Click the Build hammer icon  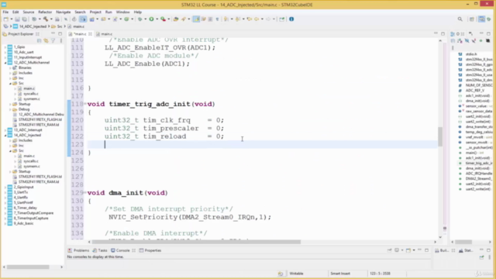click(46, 19)
